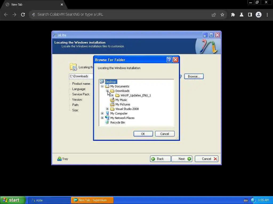Expand the WinXP_Updates_ENU_1 node

(x=112, y=95)
